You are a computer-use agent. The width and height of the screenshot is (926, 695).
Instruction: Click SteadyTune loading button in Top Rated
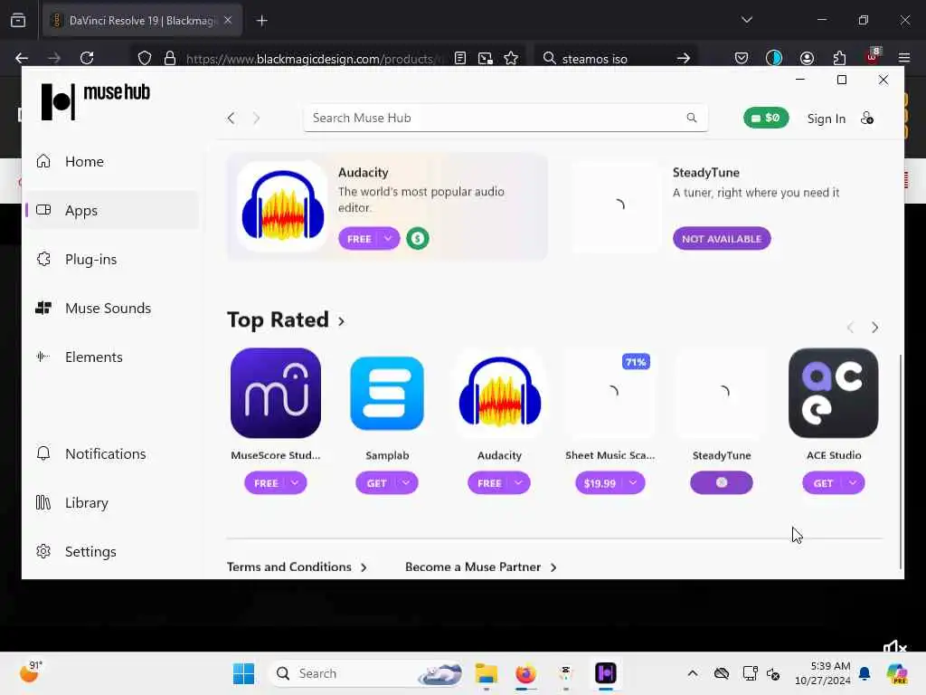721,483
